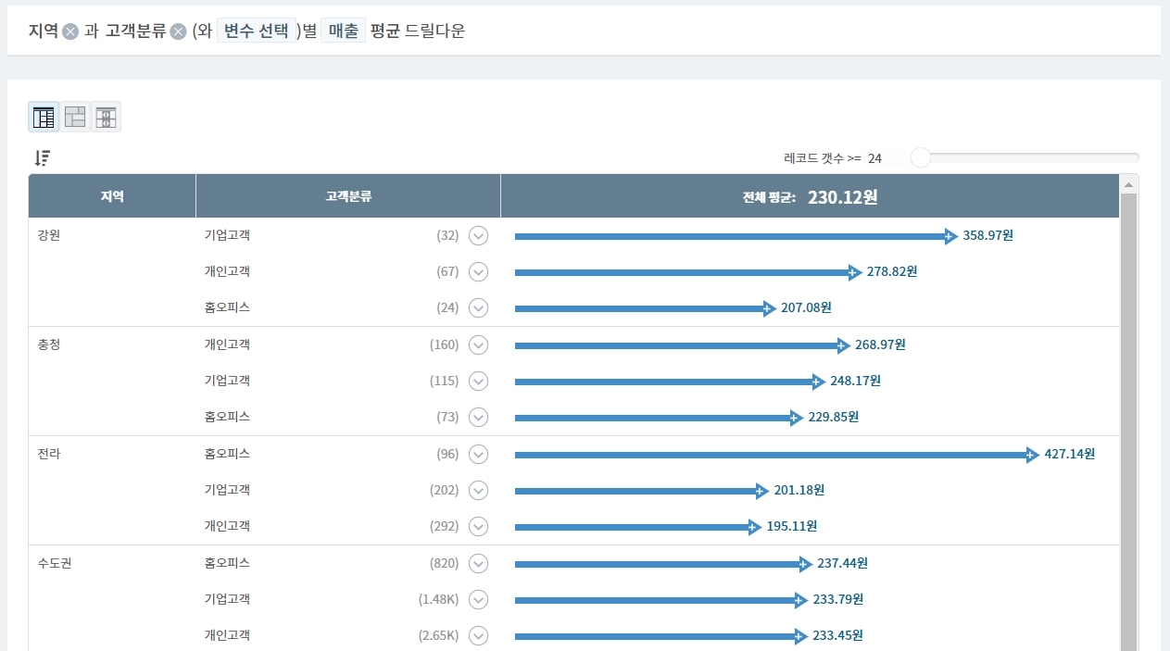
Task: Remove the 지역 variable with its x icon
Action: (x=70, y=31)
